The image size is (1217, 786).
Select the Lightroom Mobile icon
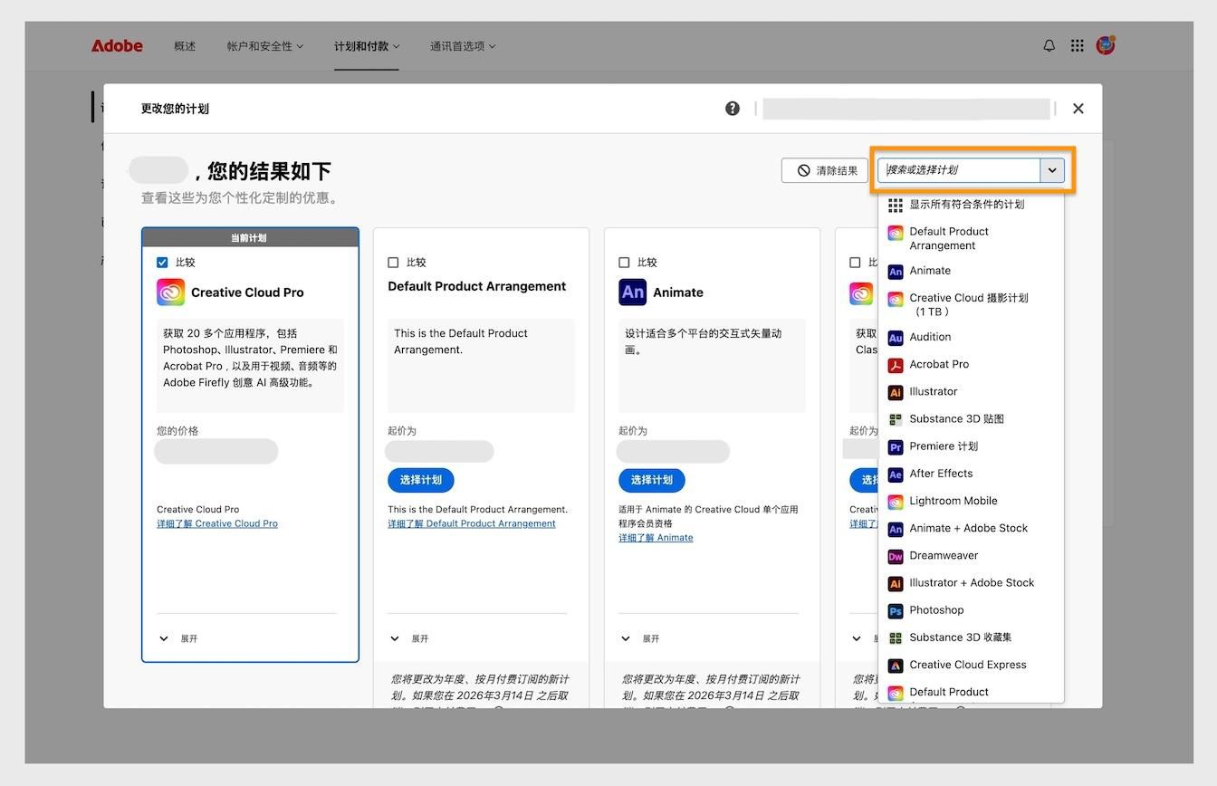click(x=896, y=501)
